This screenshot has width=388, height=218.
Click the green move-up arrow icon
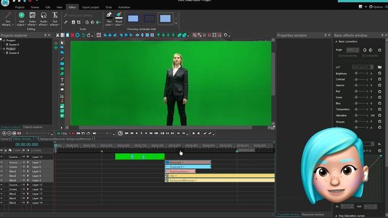coord(158,35)
